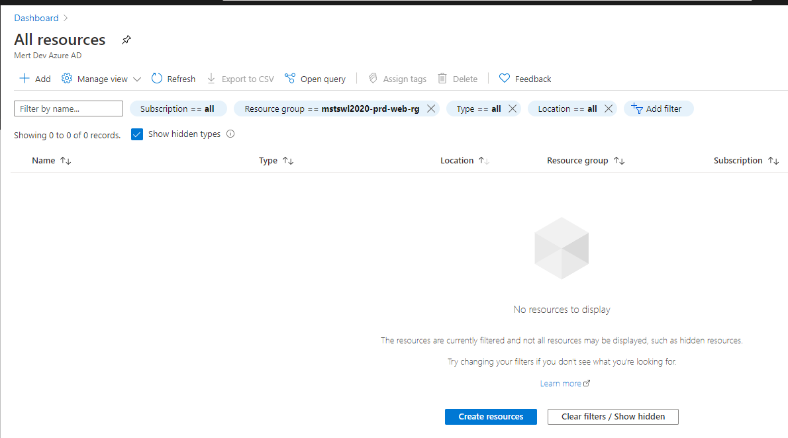Pin All resources to dashboard

point(126,40)
